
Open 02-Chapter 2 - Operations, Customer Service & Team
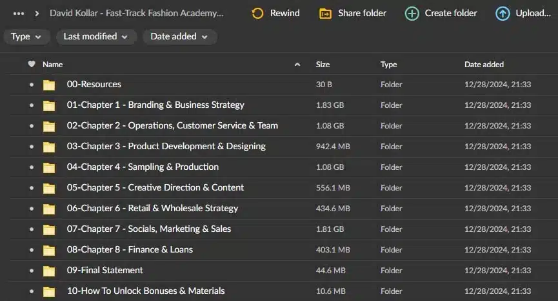pyautogui.click(x=172, y=125)
